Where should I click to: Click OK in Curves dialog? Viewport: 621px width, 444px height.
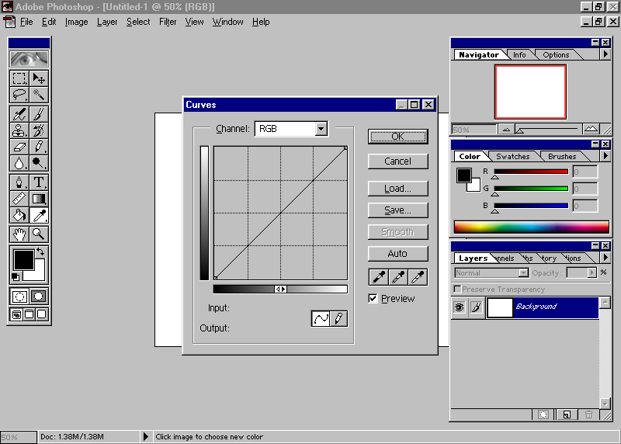coord(397,137)
